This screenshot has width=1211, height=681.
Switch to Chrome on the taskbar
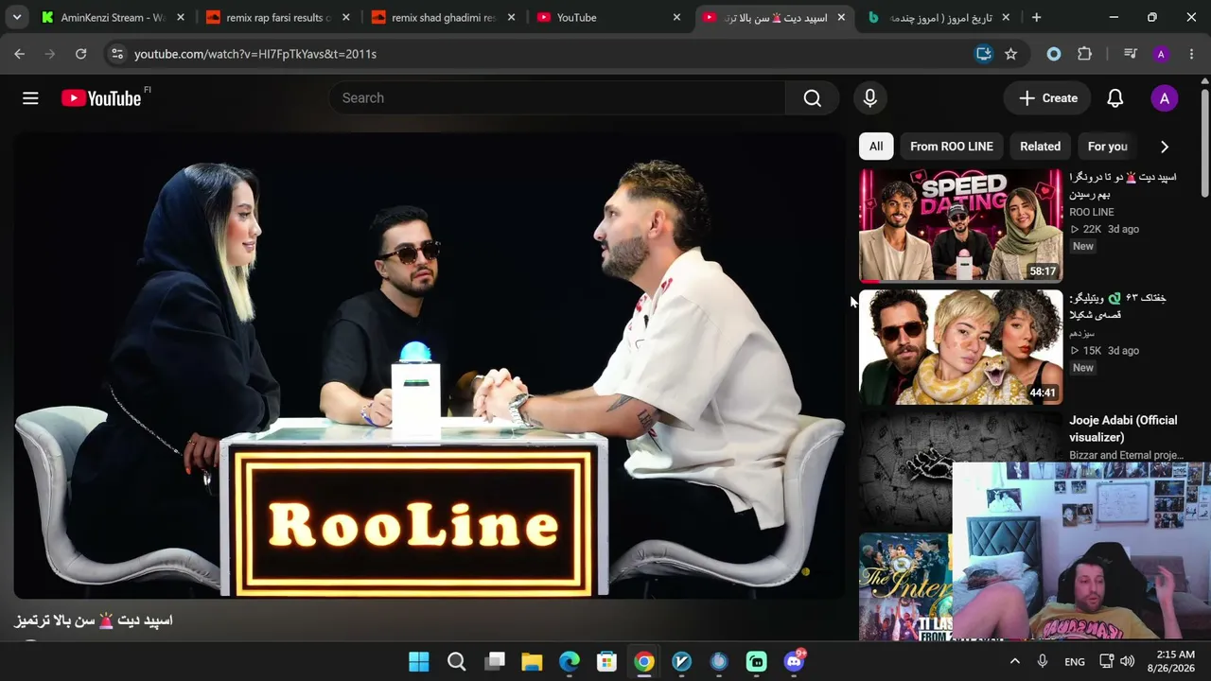[644, 662]
